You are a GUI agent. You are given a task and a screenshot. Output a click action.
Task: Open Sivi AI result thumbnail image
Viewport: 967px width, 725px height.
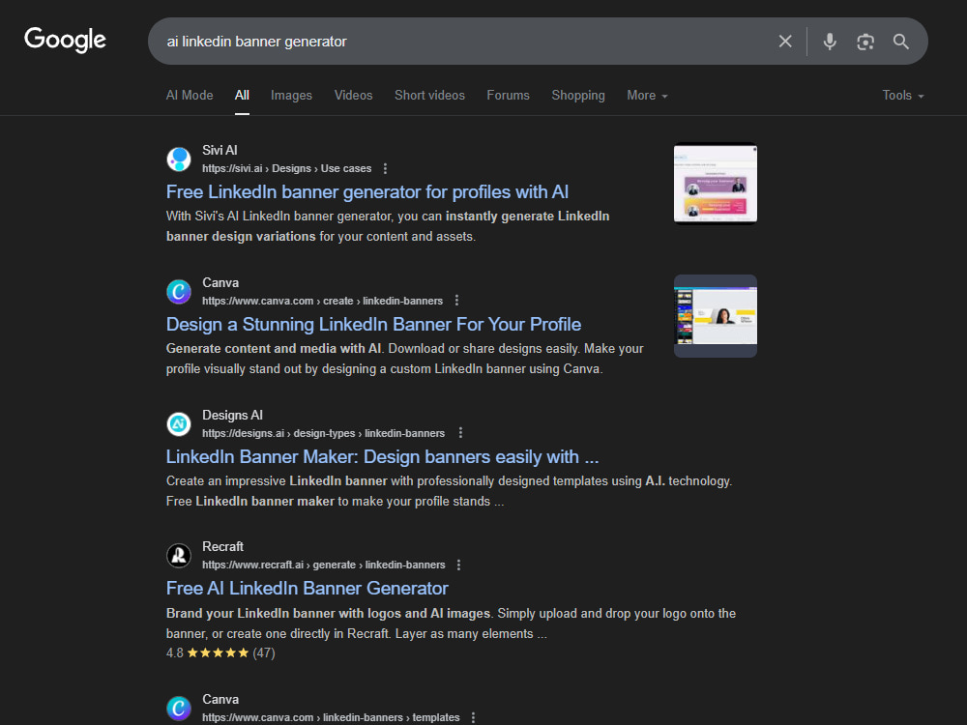tap(716, 184)
